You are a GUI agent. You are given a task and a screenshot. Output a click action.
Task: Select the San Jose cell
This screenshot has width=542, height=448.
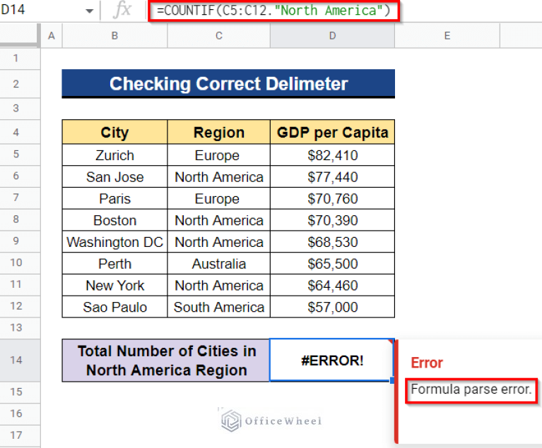click(x=114, y=176)
